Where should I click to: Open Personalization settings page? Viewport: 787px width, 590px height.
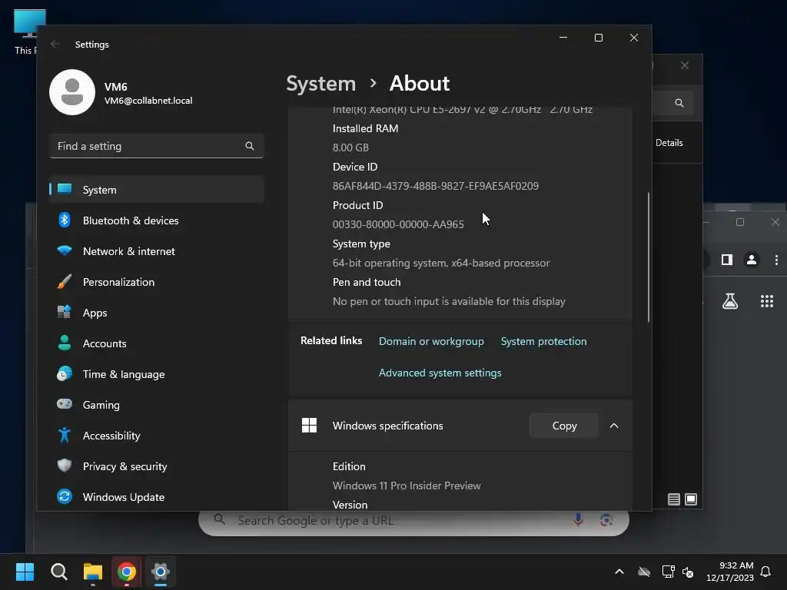click(x=157, y=282)
